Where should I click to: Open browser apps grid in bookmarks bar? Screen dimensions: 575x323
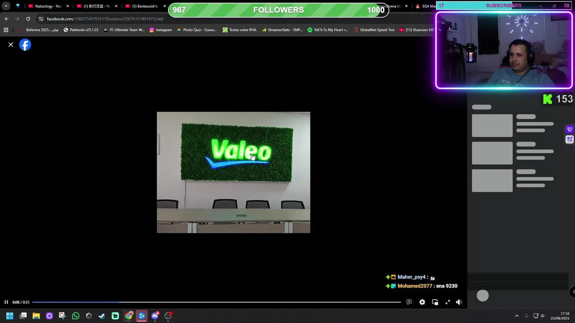pos(6,30)
